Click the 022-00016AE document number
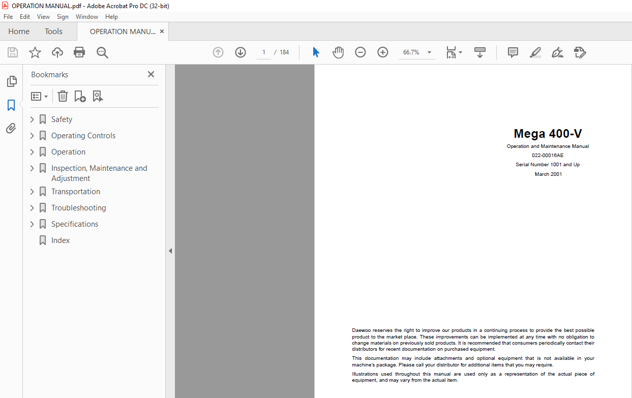The image size is (632, 398). tap(548, 156)
